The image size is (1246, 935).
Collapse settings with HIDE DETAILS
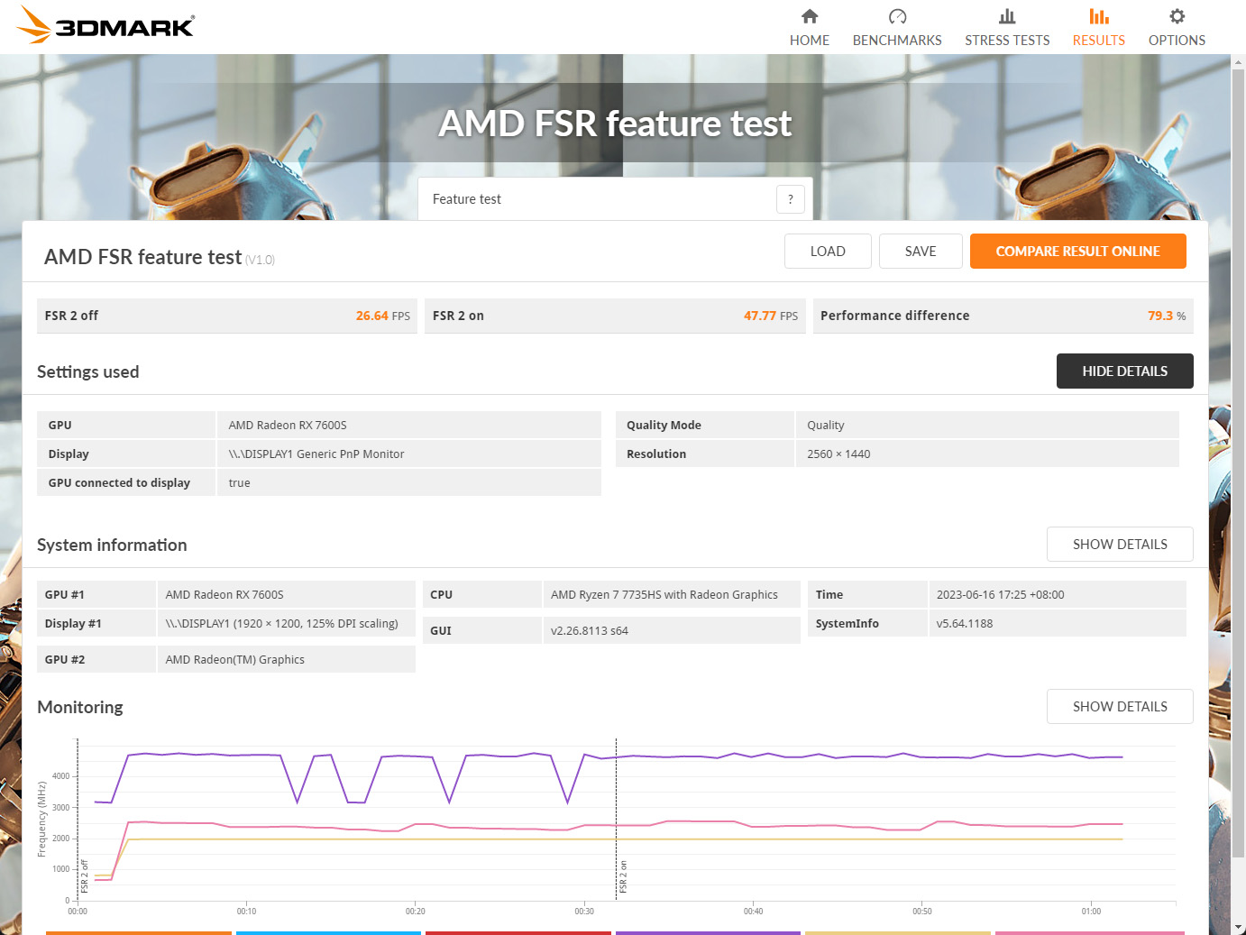point(1124,371)
